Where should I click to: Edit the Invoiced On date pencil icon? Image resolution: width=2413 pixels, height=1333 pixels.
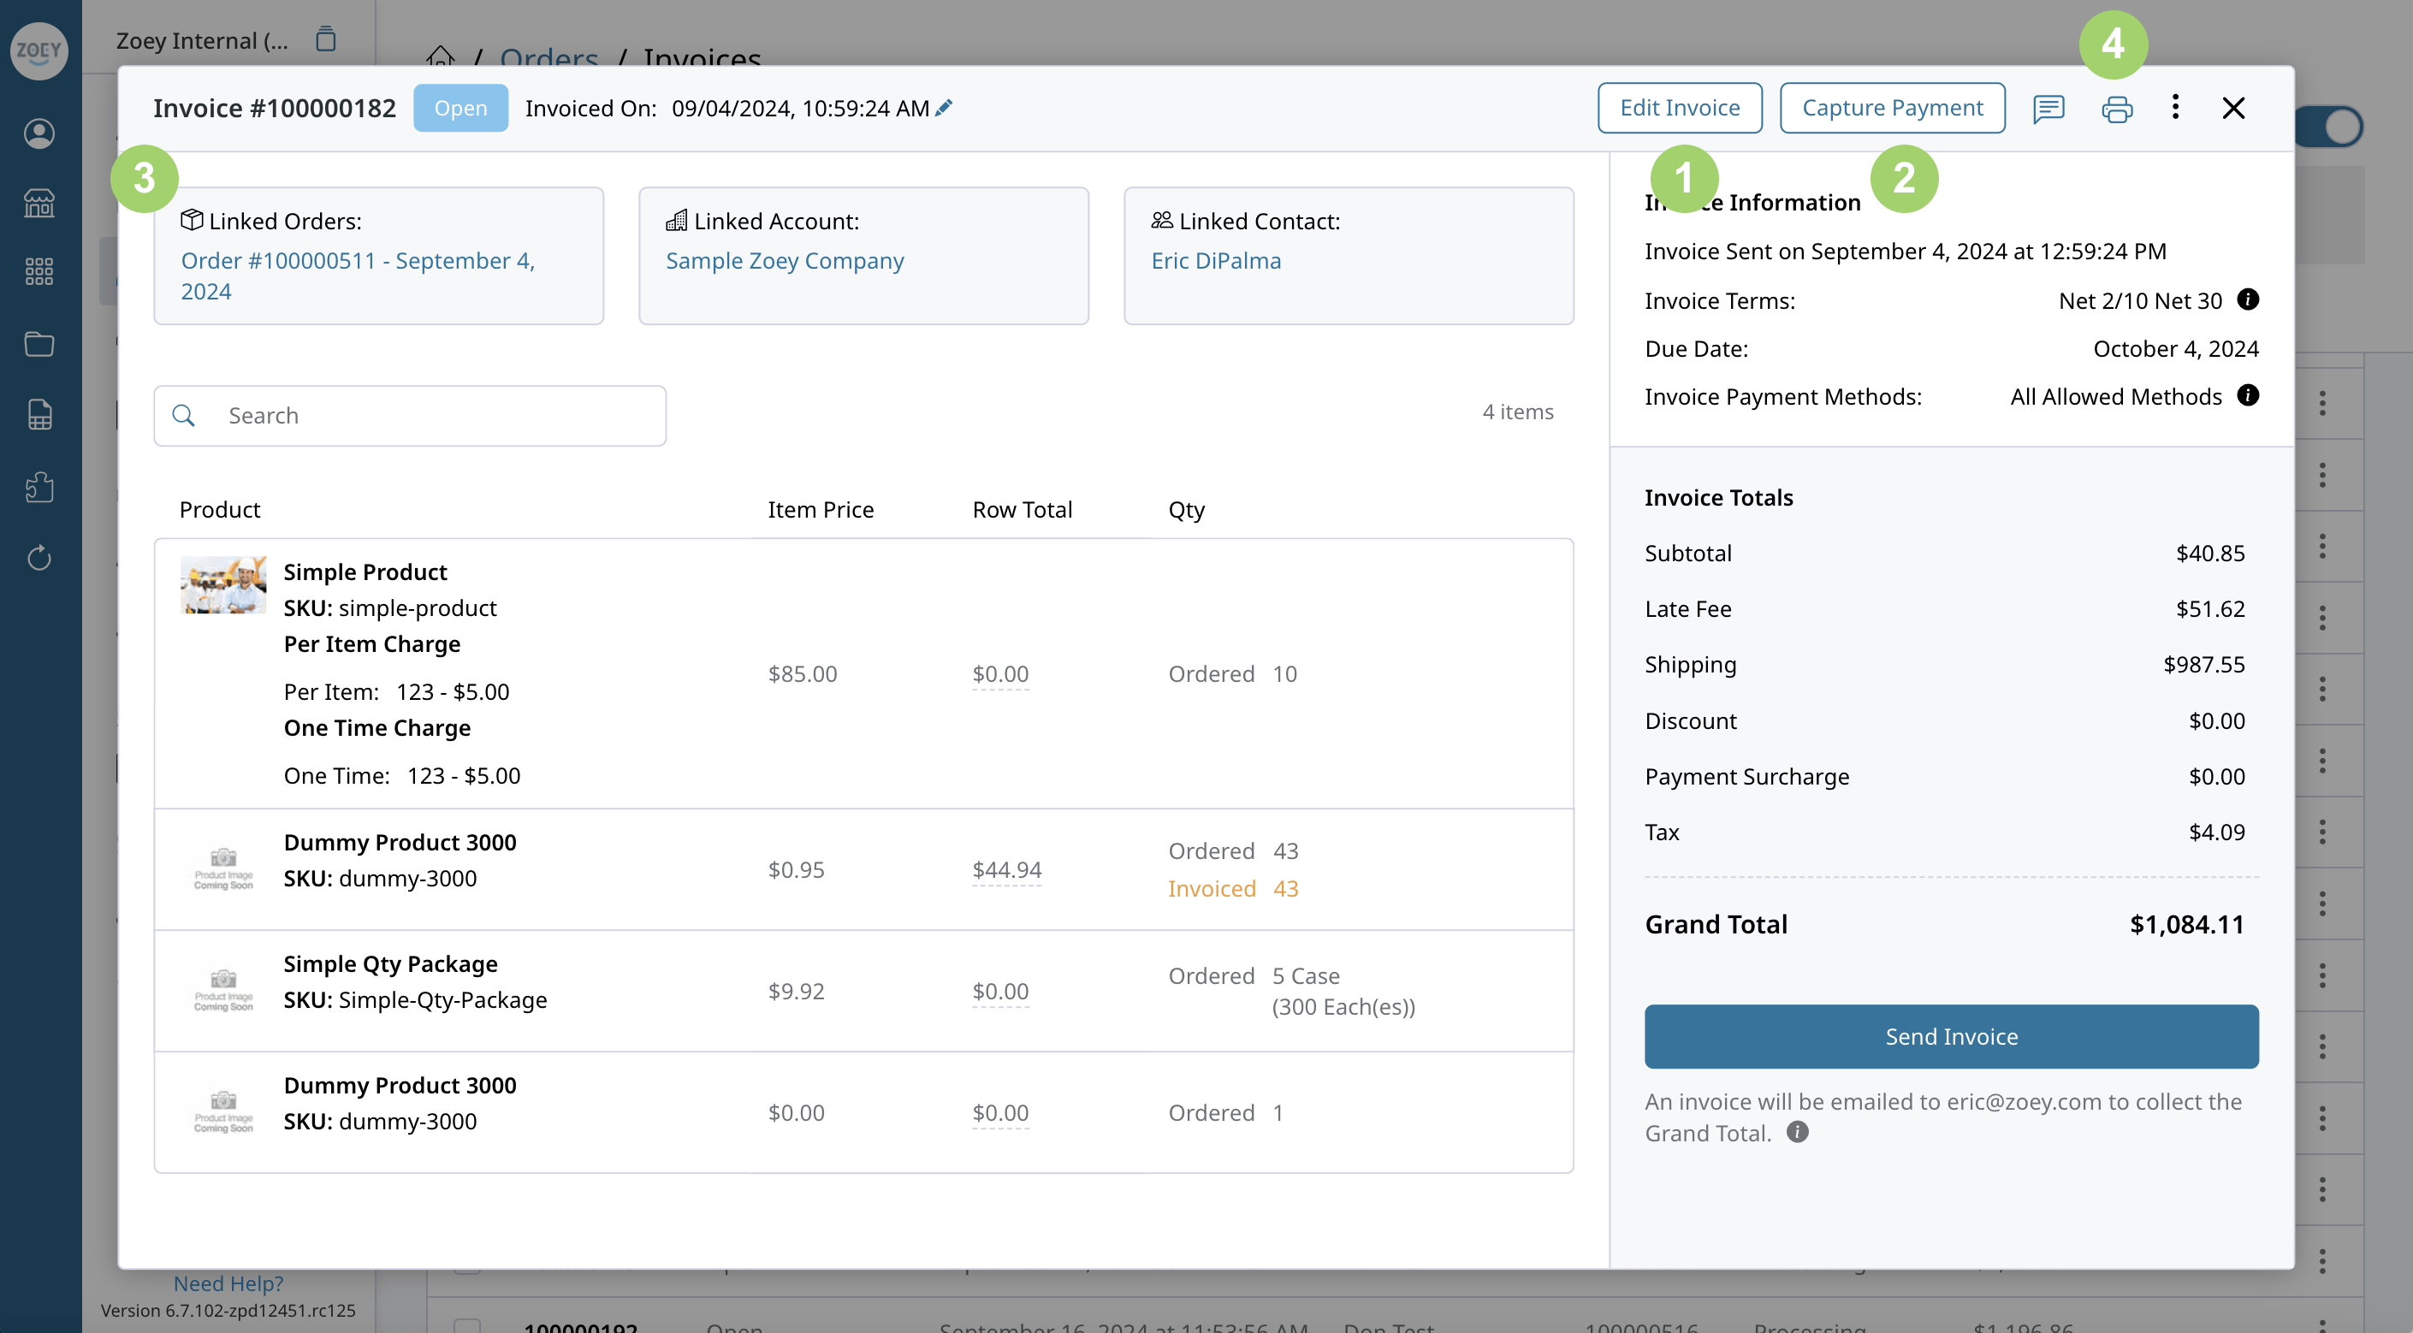point(944,108)
